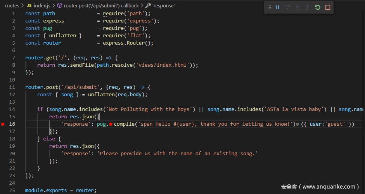365x194 pixels.
Task: Toggle the red breakpoint on line 16
Action: 3,124
